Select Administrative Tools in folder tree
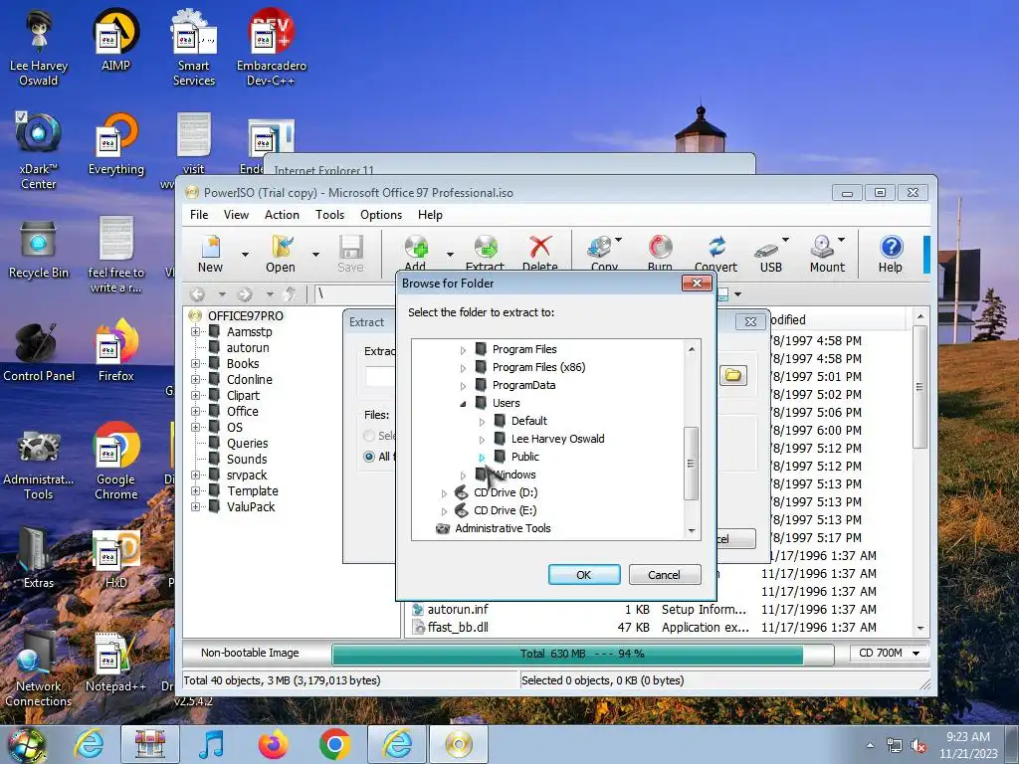Screen dimensions: 1019x764 [x=503, y=529]
